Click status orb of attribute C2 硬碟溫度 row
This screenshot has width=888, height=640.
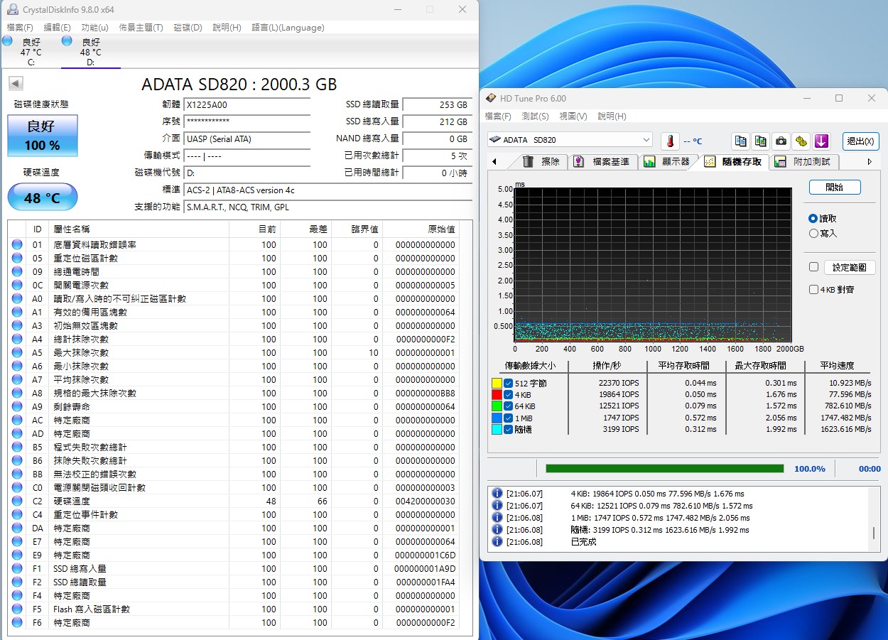(x=16, y=501)
